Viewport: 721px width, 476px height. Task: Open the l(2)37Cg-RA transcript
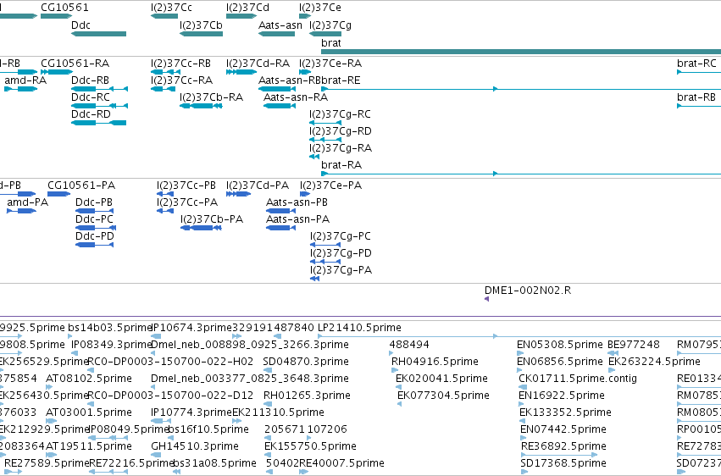click(x=314, y=157)
